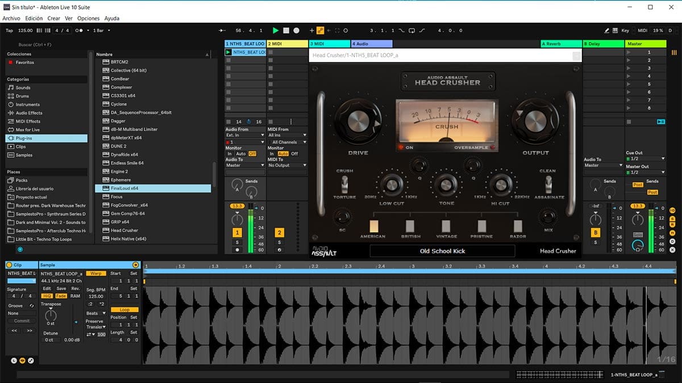
Task: Open the Master Out 1/2 dropdown
Action: (x=645, y=172)
